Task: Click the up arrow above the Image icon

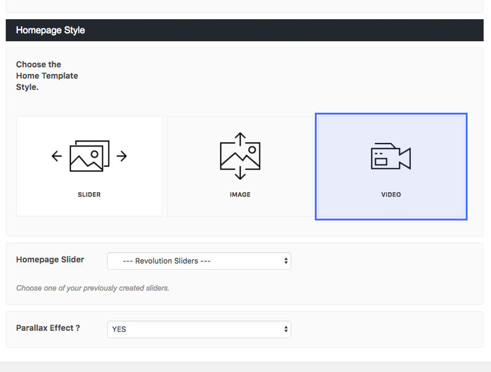Action: pos(240,137)
